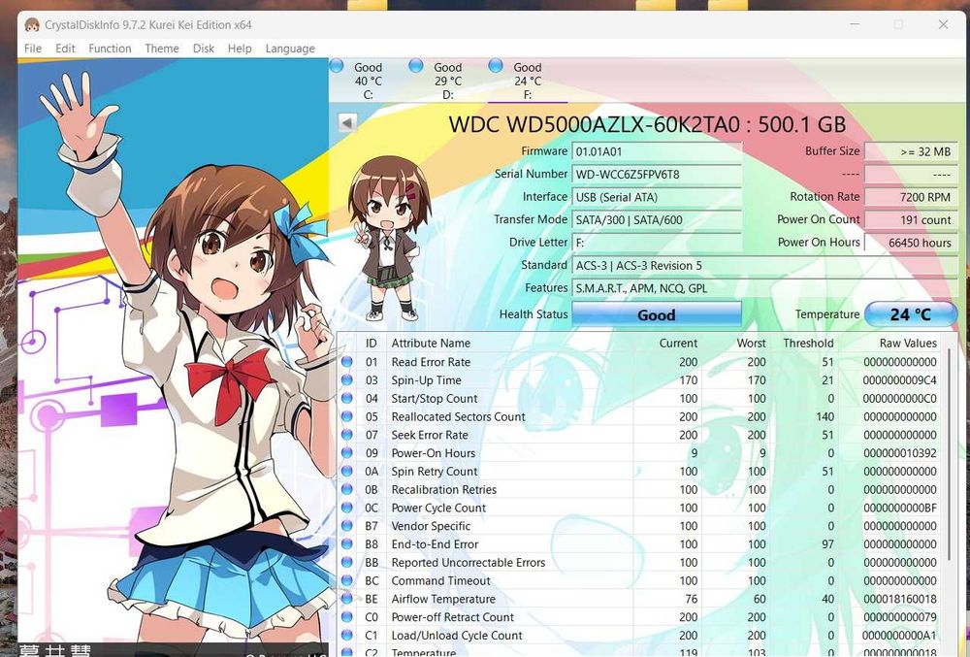Click the Interface field USB (Serial ATA)
970x657 pixels.
point(657,197)
